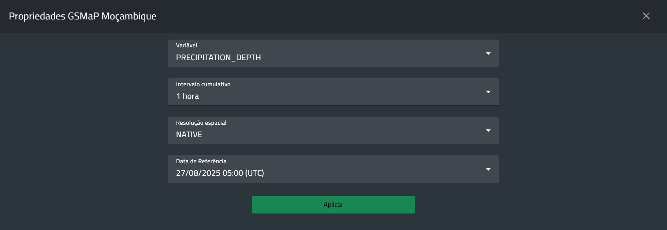This screenshot has height=230, width=667.
Task: Close the Propriedades GSMaP Moçambique dialog
Action: click(x=646, y=16)
